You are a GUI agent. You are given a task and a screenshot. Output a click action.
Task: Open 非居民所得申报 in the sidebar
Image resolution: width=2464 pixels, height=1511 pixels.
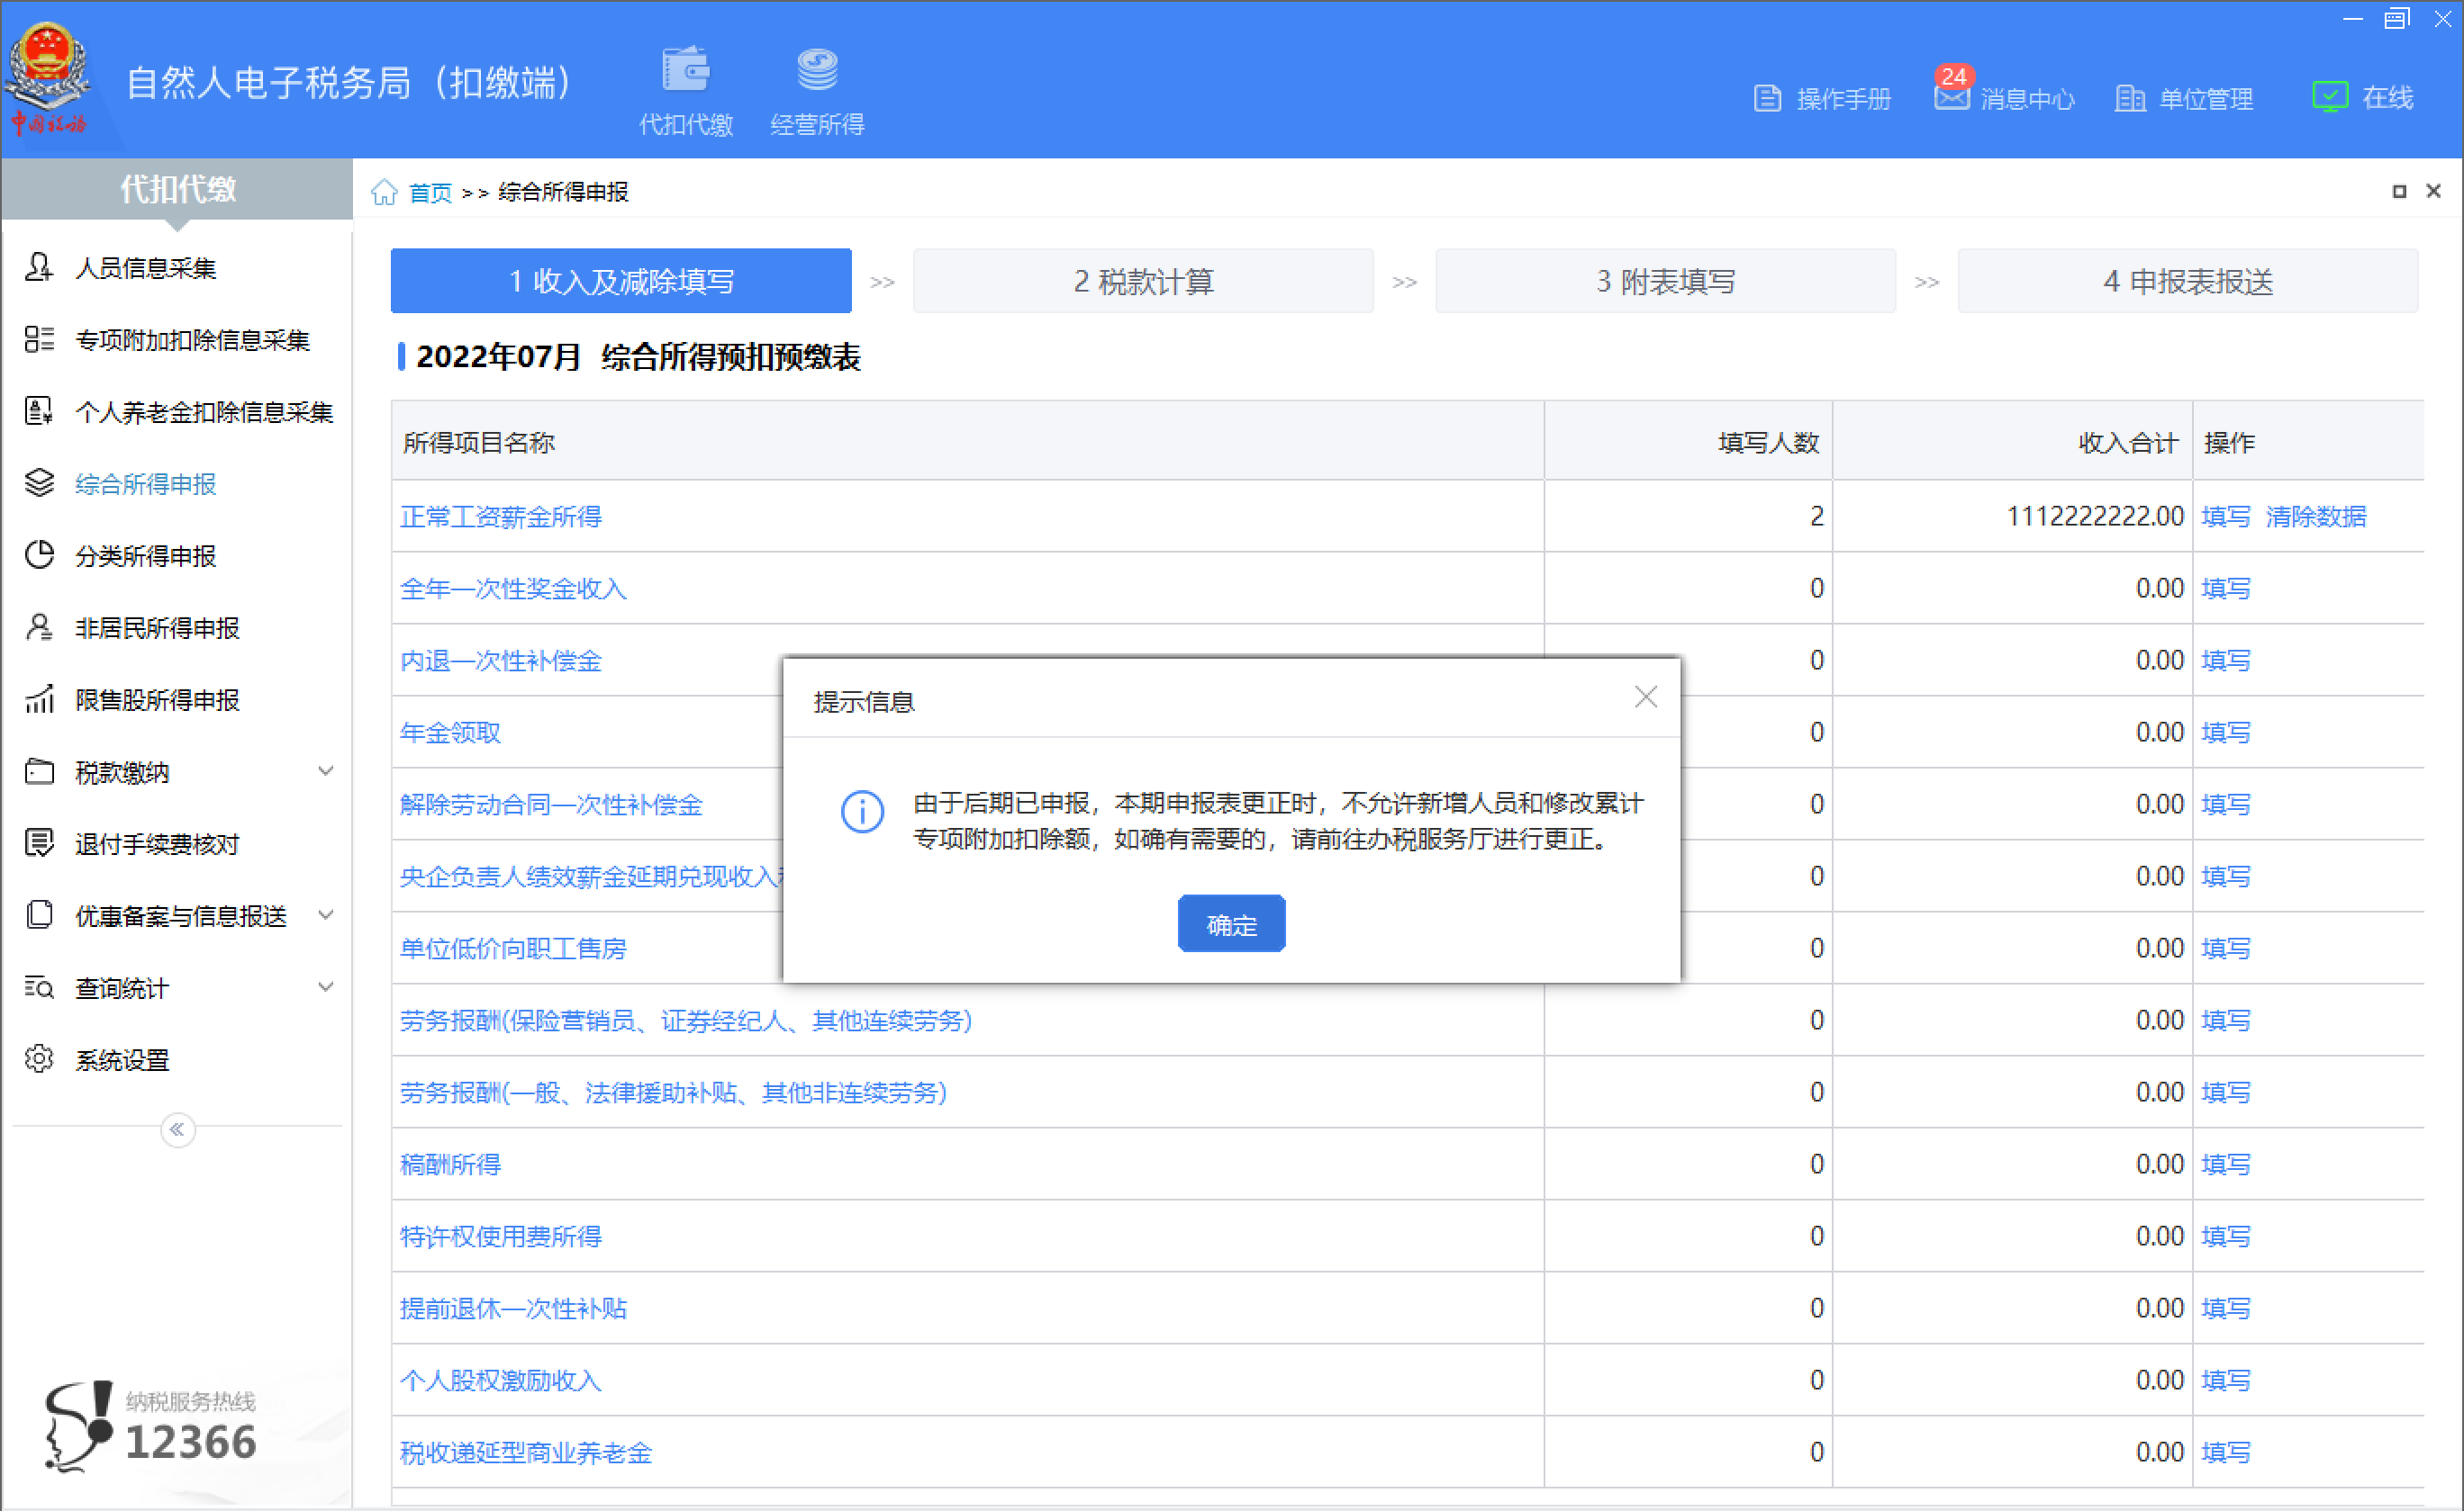(158, 627)
